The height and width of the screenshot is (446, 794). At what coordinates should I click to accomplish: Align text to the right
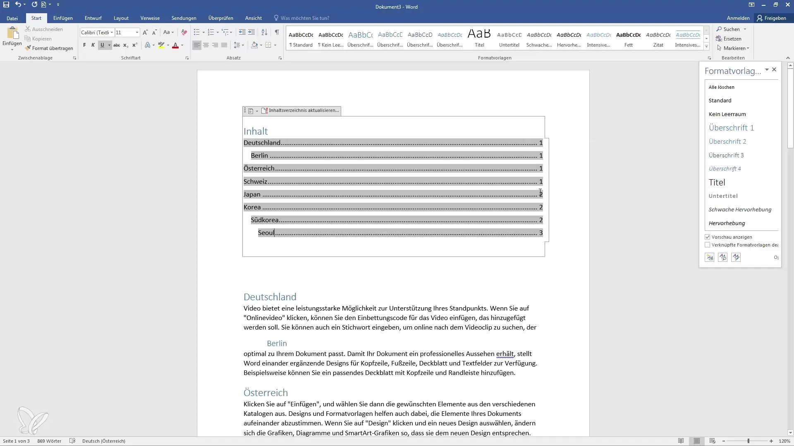(215, 45)
